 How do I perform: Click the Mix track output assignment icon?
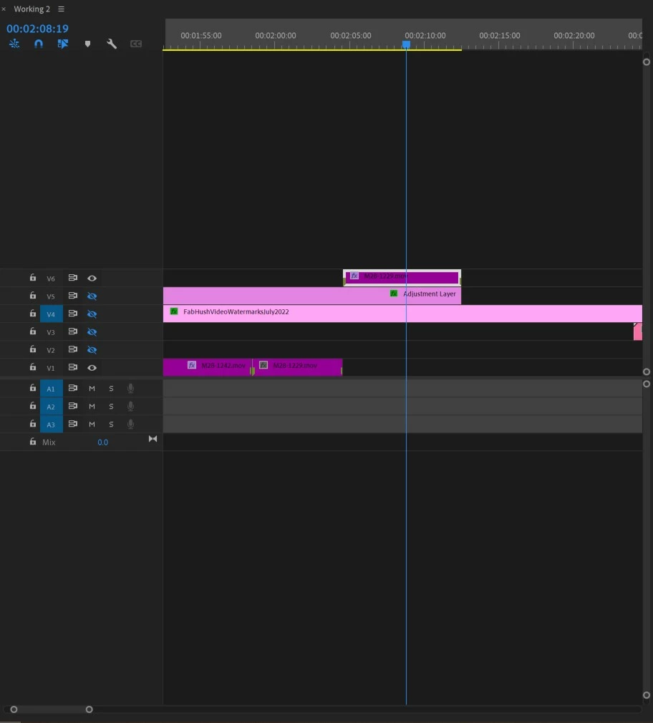click(x=153, y=439)
